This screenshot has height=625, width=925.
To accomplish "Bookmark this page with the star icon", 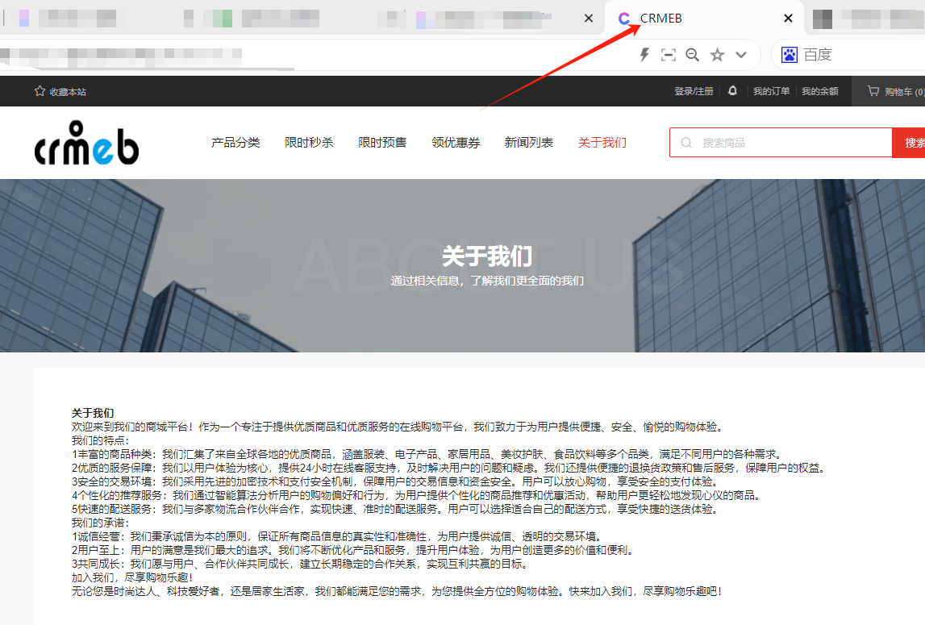I will tap(717, 55).
